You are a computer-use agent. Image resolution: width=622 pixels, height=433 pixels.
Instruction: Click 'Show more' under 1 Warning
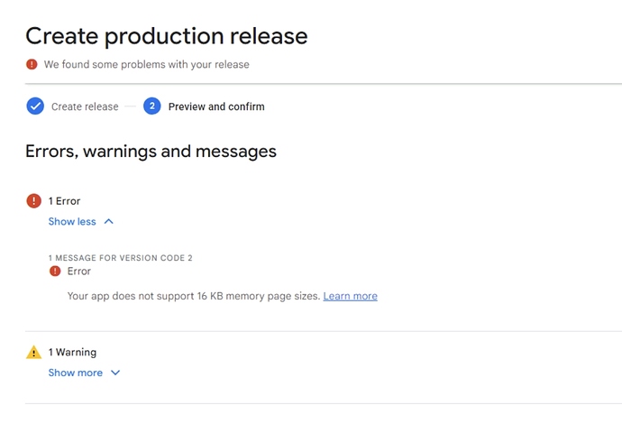coord(75,373)
